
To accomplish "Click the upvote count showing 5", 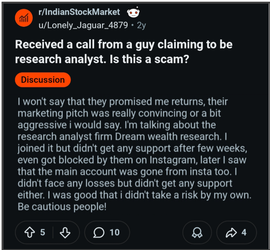I will 43,232.
